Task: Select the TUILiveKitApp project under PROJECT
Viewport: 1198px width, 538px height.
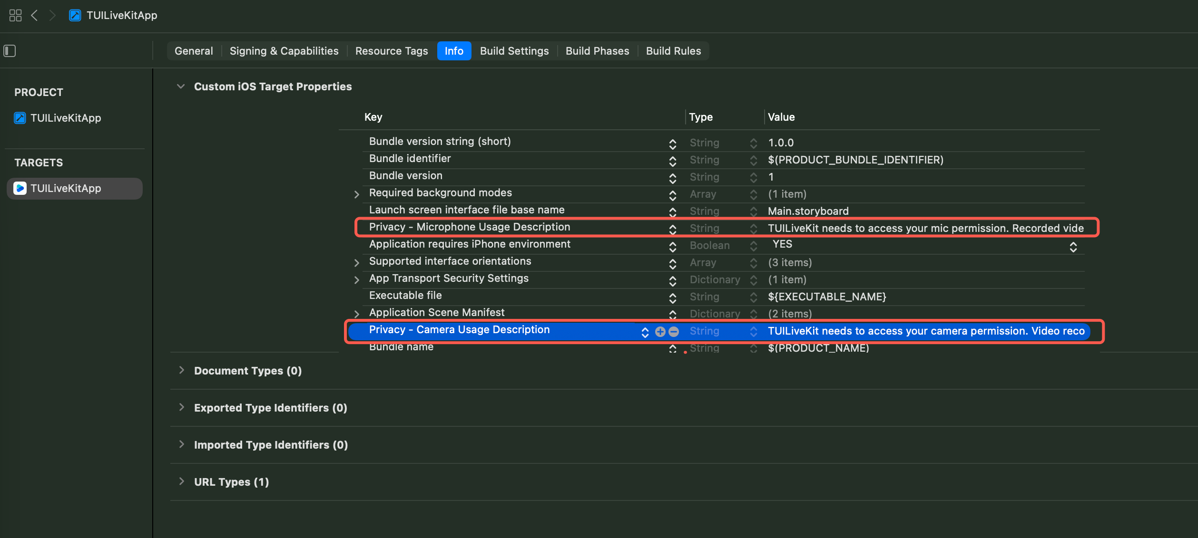Action: coord(66,118)
